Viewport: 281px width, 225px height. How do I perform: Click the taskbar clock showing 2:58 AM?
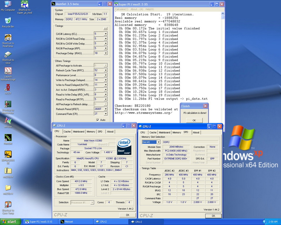point(273,222)
